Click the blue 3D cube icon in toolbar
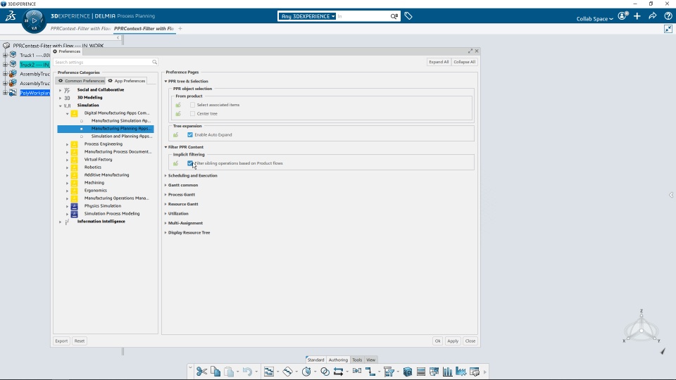 click(x=408, y=372)
